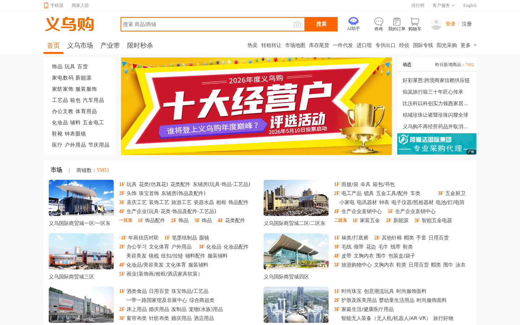Screen dimensions: 520x325
Task: Switch to the 义乌市场 tab
Action: [80, 45]
